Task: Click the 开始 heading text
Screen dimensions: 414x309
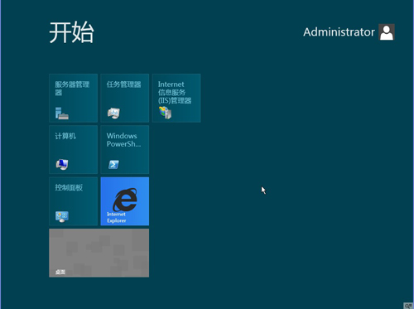Action: [x=71, y=32]
